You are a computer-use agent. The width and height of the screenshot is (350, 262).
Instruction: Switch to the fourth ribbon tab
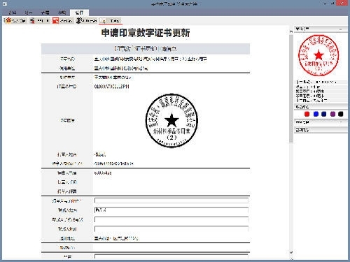coord(62,13)
